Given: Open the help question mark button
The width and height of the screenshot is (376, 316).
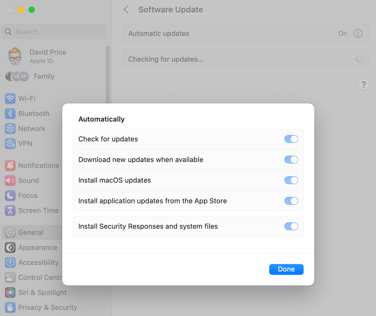Looking at the screenshot, I should 363,85.
